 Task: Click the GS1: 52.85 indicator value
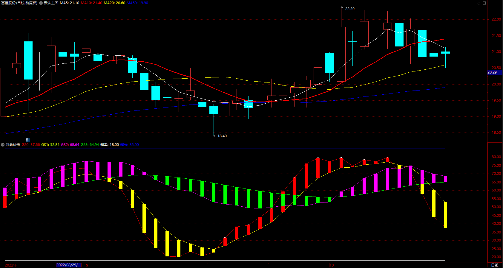tap(50, 145)
